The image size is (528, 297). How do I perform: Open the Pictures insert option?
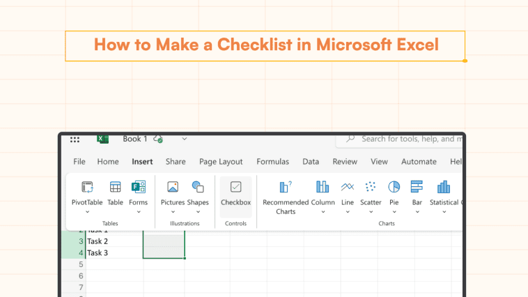173,188
